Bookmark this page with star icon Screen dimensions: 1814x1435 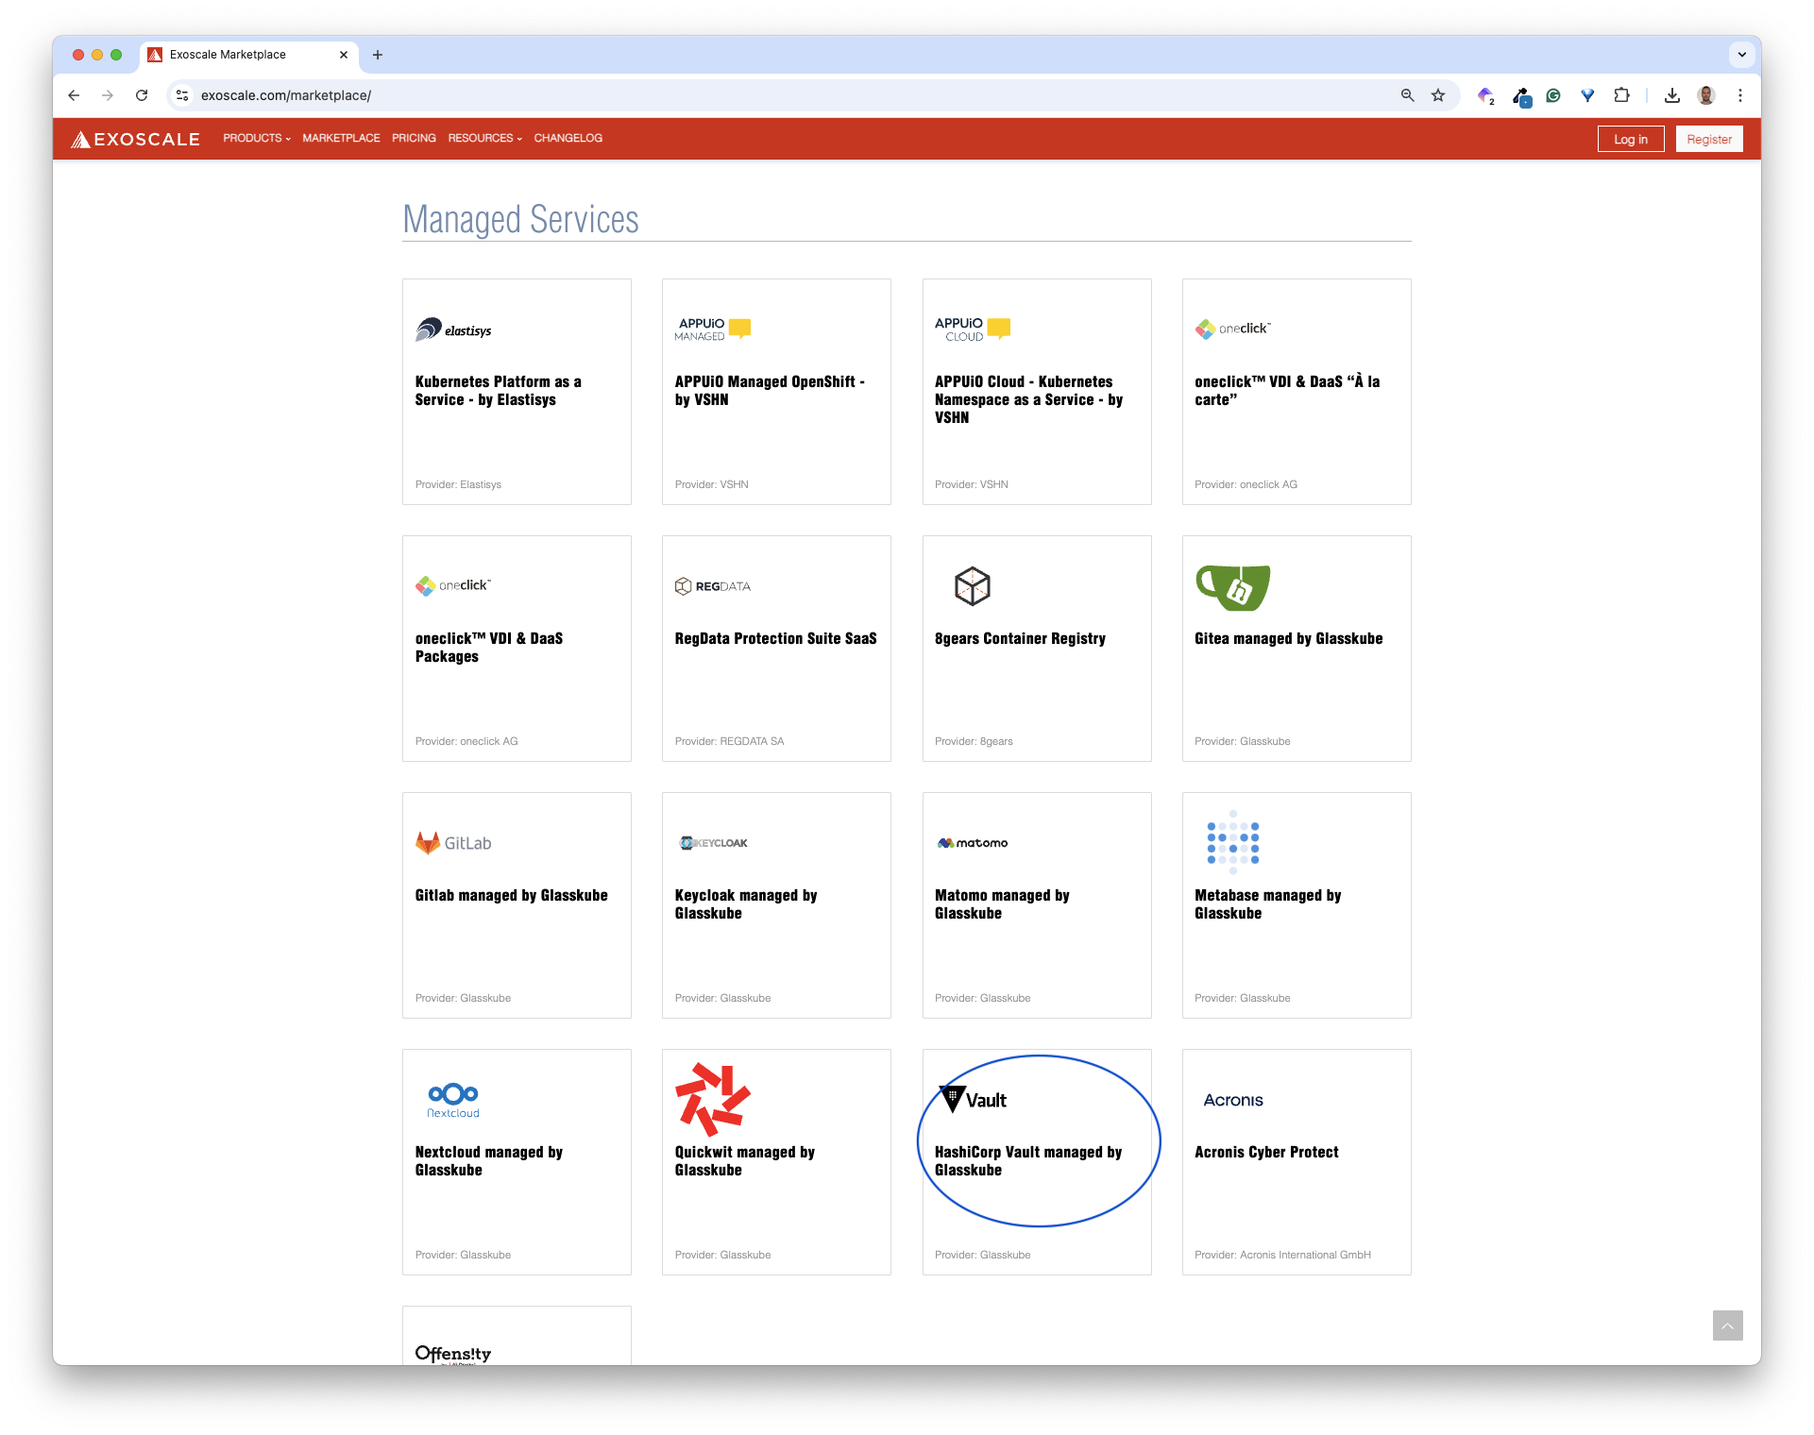click(x=1437, y=95)
